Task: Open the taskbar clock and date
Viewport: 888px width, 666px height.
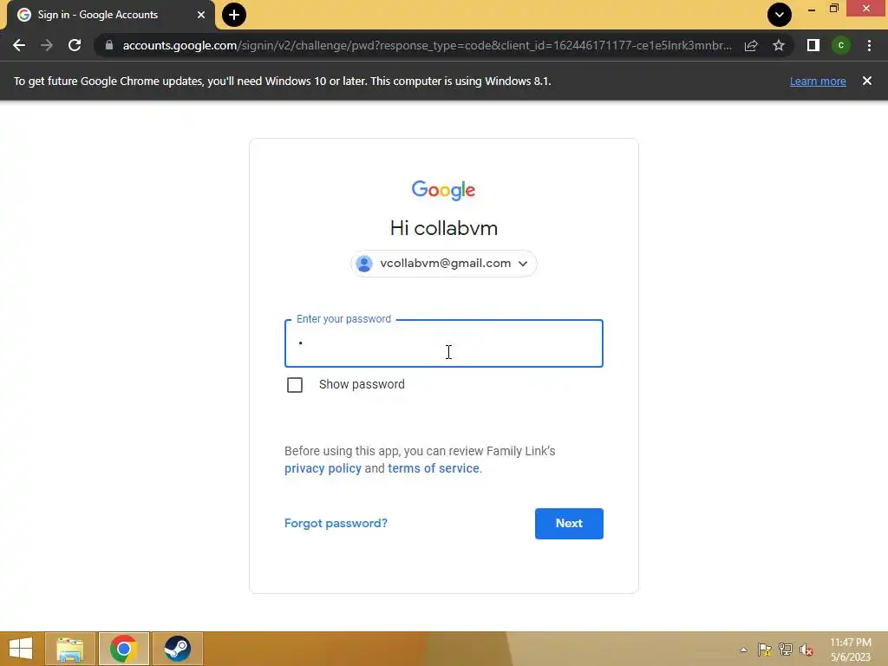Action: click(851, 650)
